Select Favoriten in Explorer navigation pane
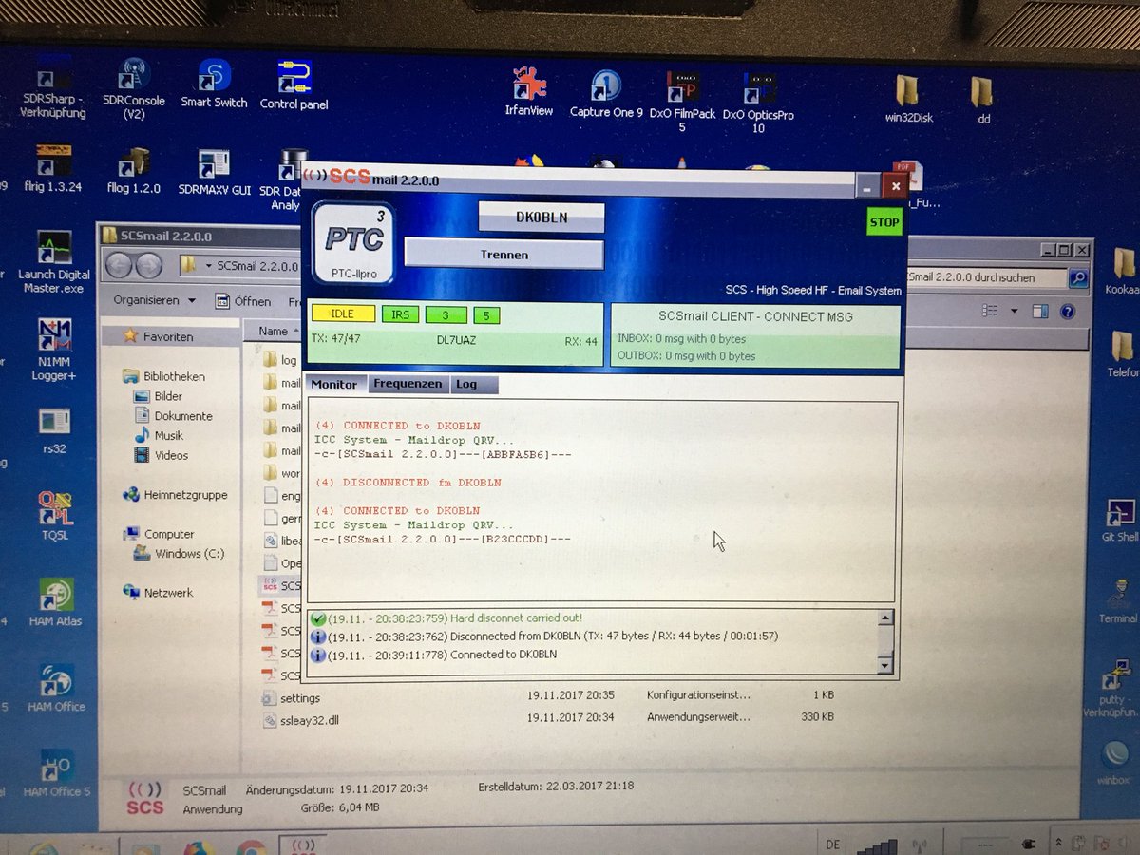This screenshot has height=855, width=1140. point(159,336)
